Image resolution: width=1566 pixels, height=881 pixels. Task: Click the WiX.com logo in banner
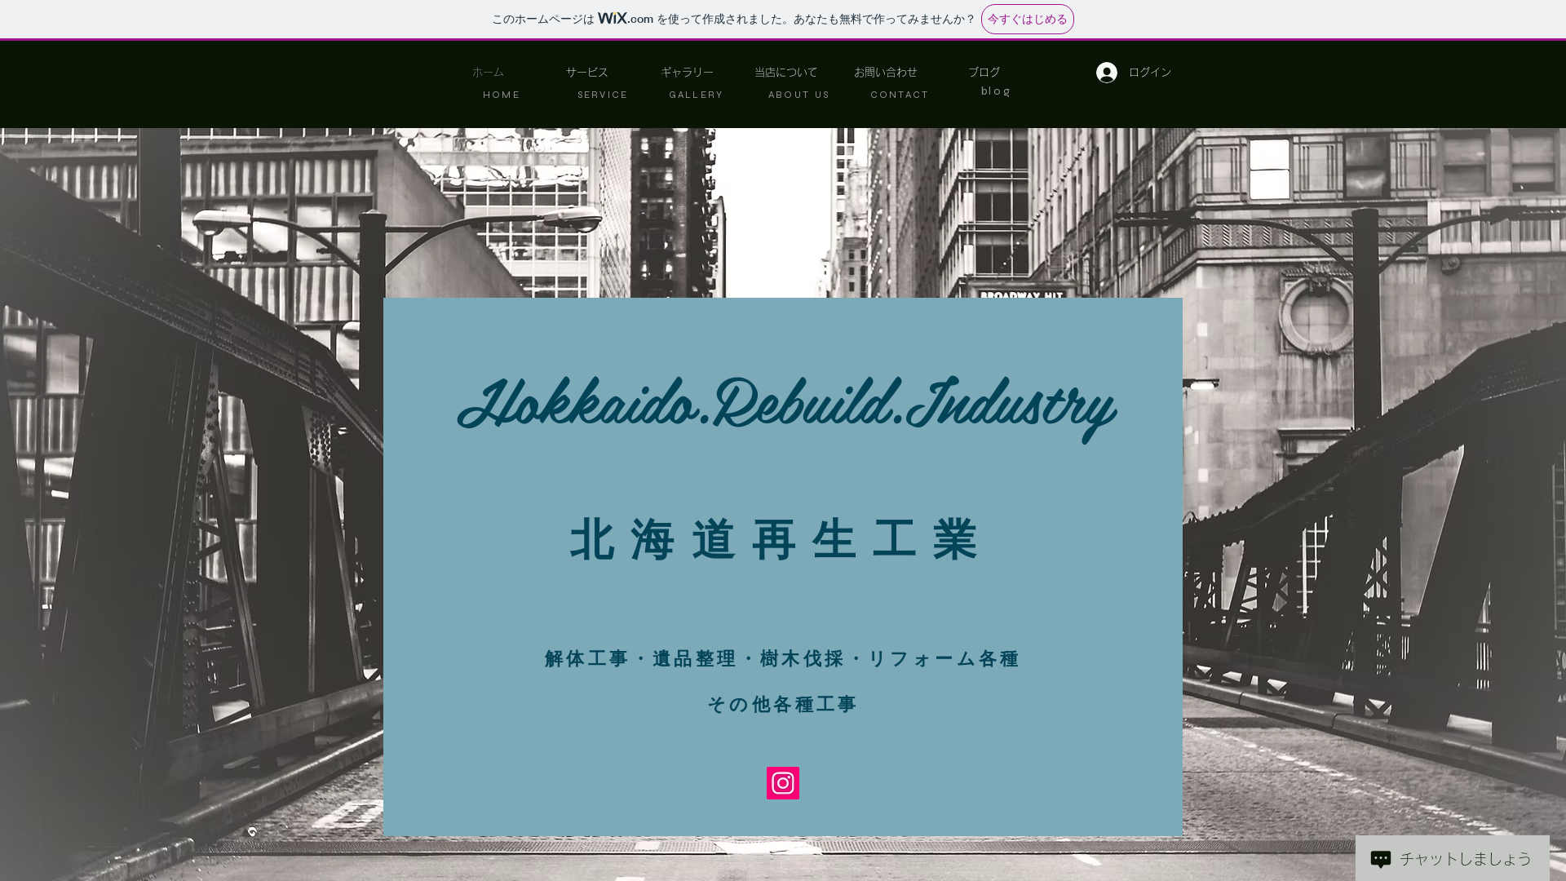(625, 19)
